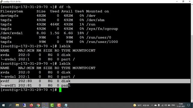
Task: Open red Camtasia recorder icon in taskbar
Action: [59, 105]
